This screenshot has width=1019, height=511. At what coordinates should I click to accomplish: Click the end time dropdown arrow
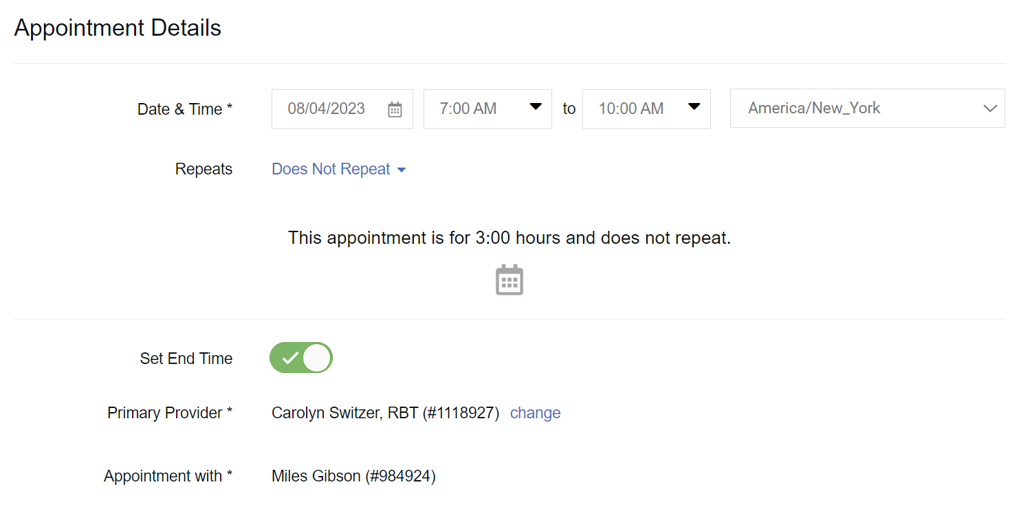(694, 107)
